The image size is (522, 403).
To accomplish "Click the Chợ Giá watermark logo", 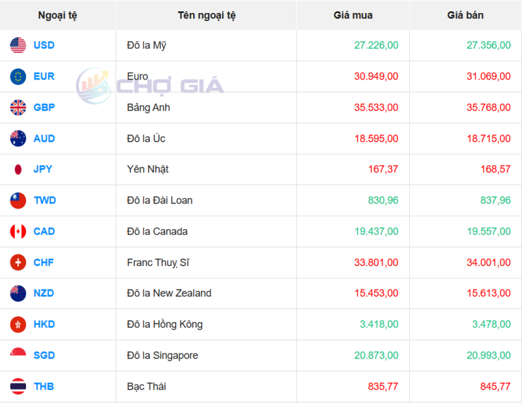I will click(150, 85).
